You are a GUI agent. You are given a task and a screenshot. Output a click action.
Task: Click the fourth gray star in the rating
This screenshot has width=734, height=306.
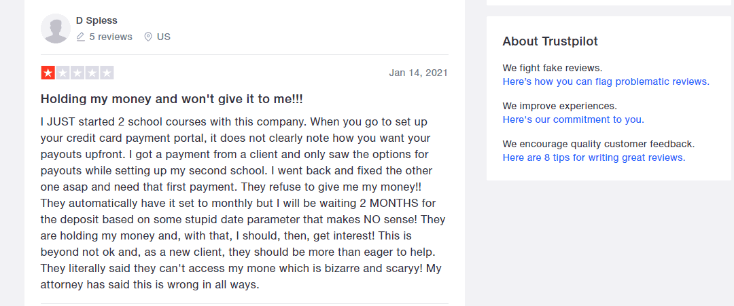click(x=92, y=73)
